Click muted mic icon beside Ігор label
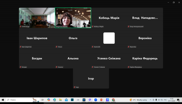The image size is (182, 104). pyautogui.click(x=75, y=87)
